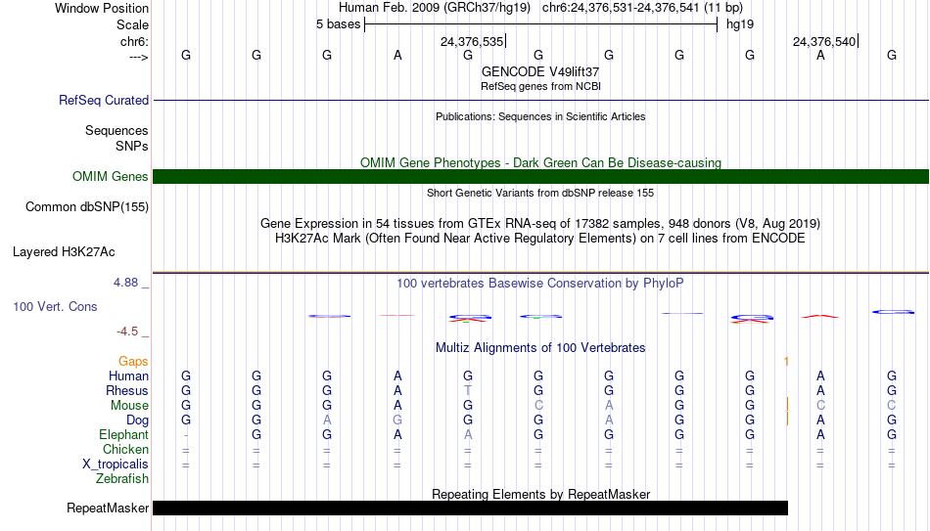
Task: Click the Dog row faded G mismatch base
Action: pyautogui.click(x=397, y=420)
